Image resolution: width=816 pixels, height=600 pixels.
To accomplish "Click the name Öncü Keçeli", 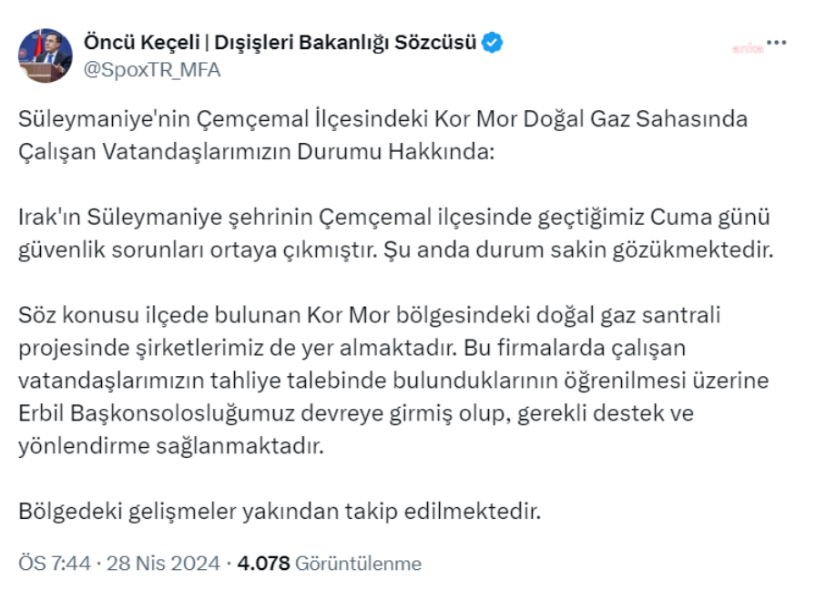I will (x=142, y=43).
